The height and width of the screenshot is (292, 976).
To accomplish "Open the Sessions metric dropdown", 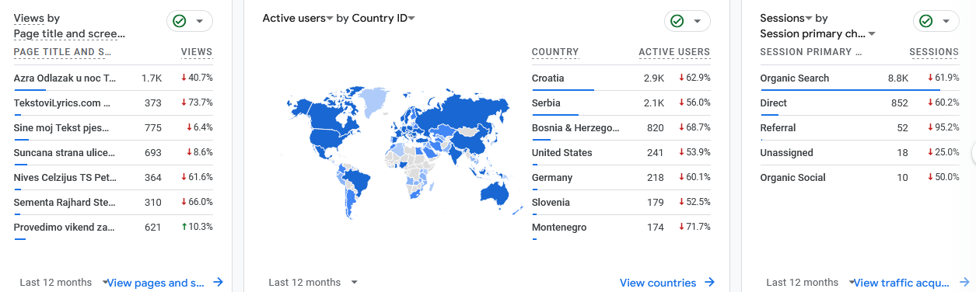I will pyautogui.click(x=786, y=18).
